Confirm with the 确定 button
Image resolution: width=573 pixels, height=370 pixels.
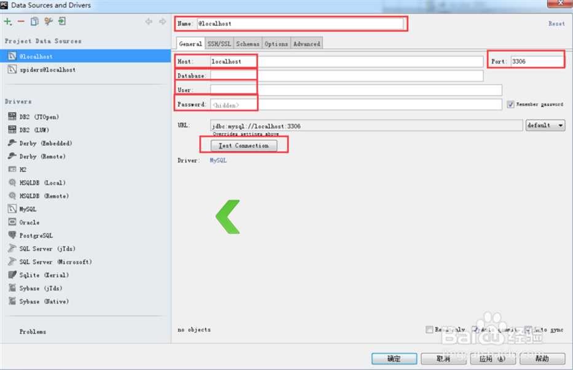tap(394, 359)
